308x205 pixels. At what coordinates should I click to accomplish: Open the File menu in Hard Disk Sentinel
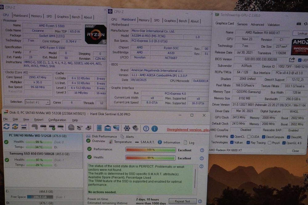[x=6, y=119]
